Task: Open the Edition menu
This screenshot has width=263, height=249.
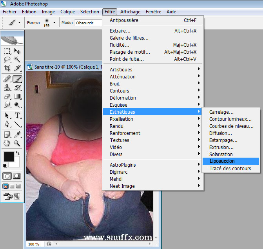Action: 29,12
